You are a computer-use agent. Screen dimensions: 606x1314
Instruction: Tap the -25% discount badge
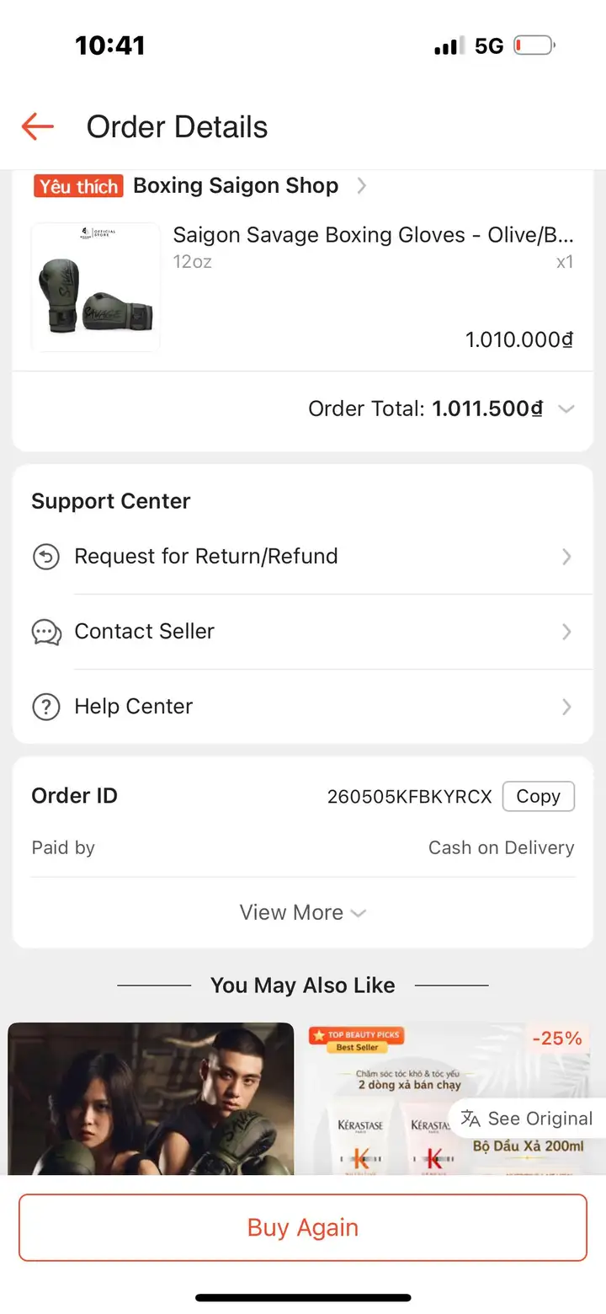pyautogui.click(x=557, y=1039)
